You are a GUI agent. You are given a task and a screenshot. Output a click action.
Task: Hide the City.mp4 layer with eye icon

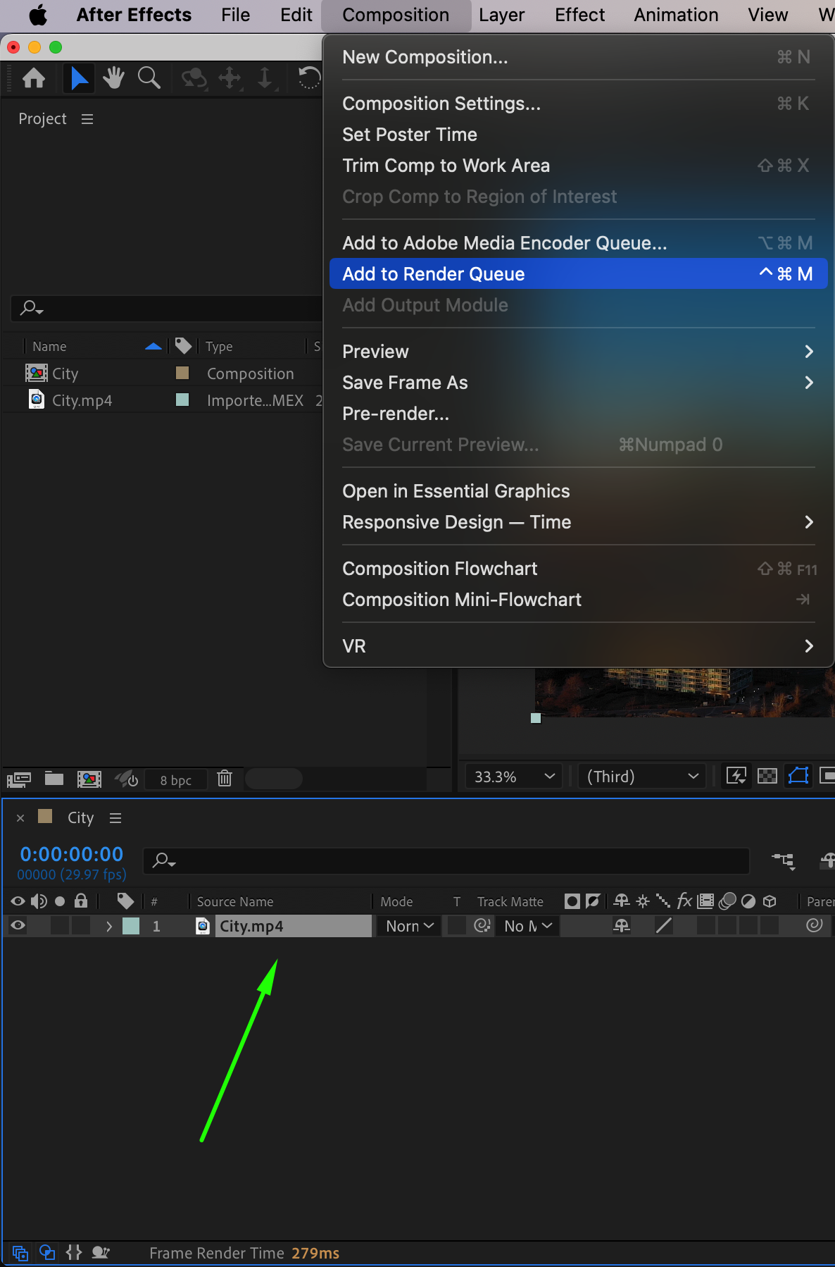click(18, 926)
